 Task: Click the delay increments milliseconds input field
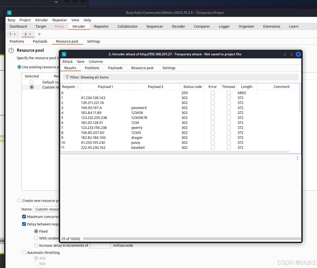(100, 246)
